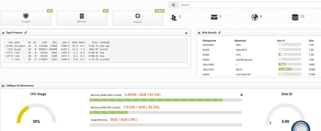
Task: Click the databases count 13
Action: [302, 17]
